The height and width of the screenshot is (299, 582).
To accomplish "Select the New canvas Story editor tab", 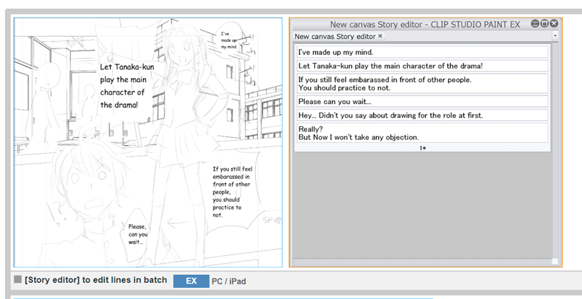I will coord(334,37).
